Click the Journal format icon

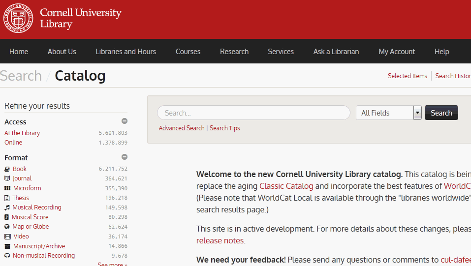7,178
